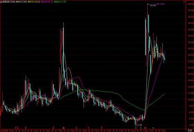194x132 pixels.
Task: Click the 2.20 low price marker
Action: click(139, 125)
